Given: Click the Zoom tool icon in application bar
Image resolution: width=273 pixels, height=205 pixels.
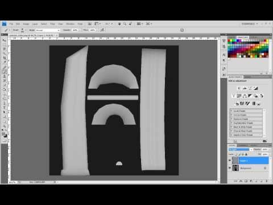Looking at the screenshot, I should (125, 24).
